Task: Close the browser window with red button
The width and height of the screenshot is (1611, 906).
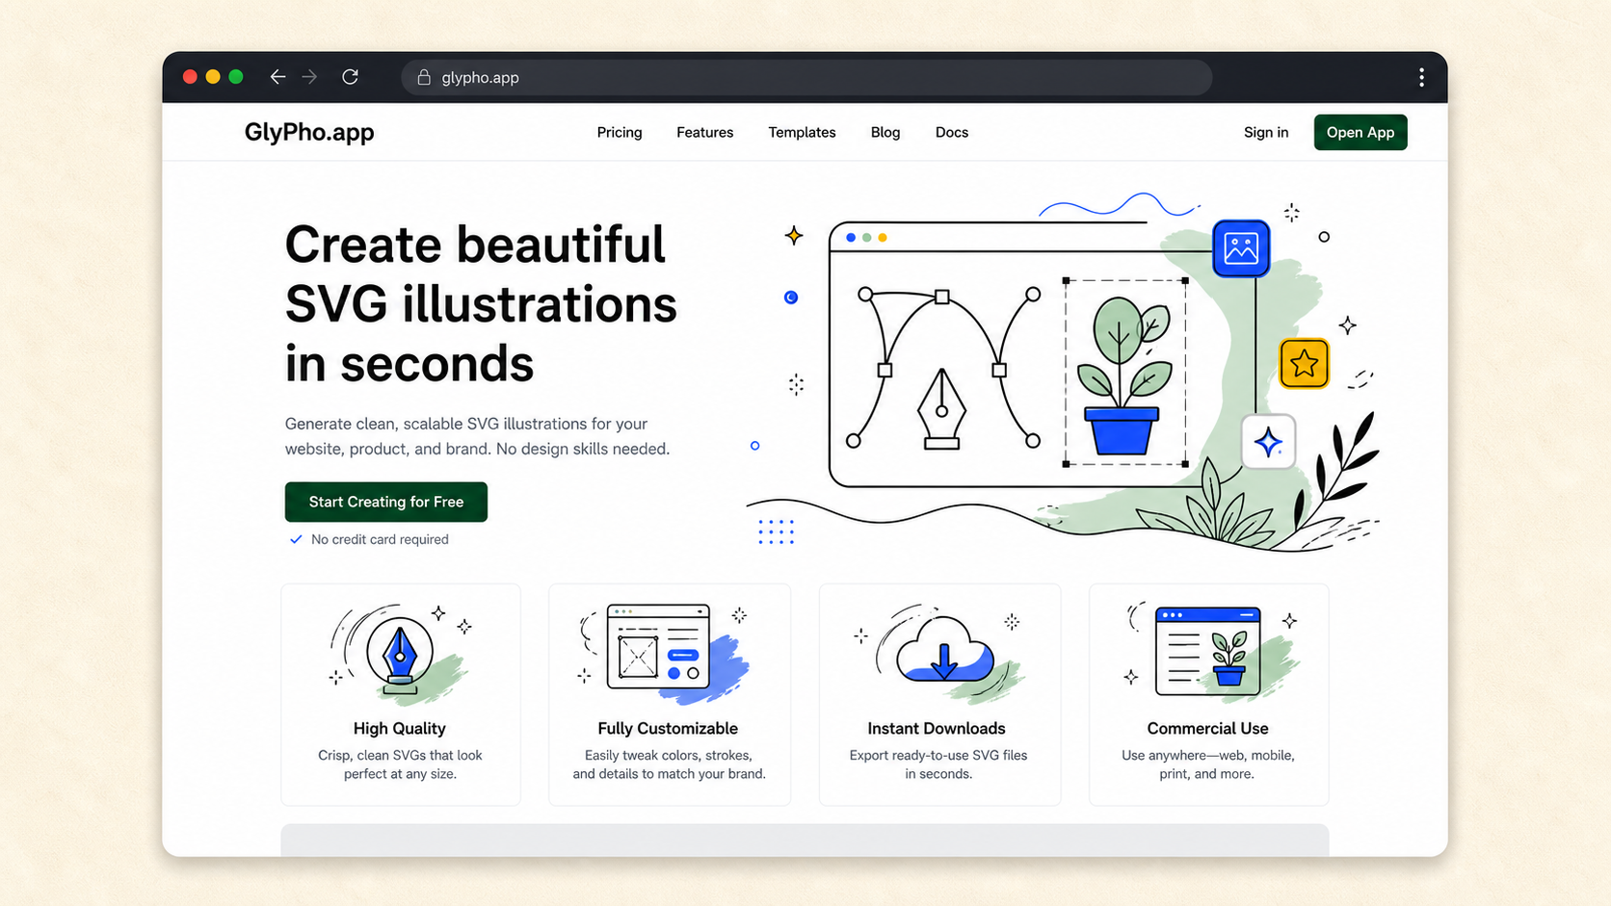Action: [190, 77]
